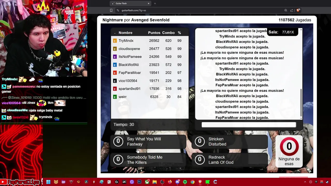Open the Notion app from the taskbar
This screenshot has height=186, width=331.
tap(109, 182)
